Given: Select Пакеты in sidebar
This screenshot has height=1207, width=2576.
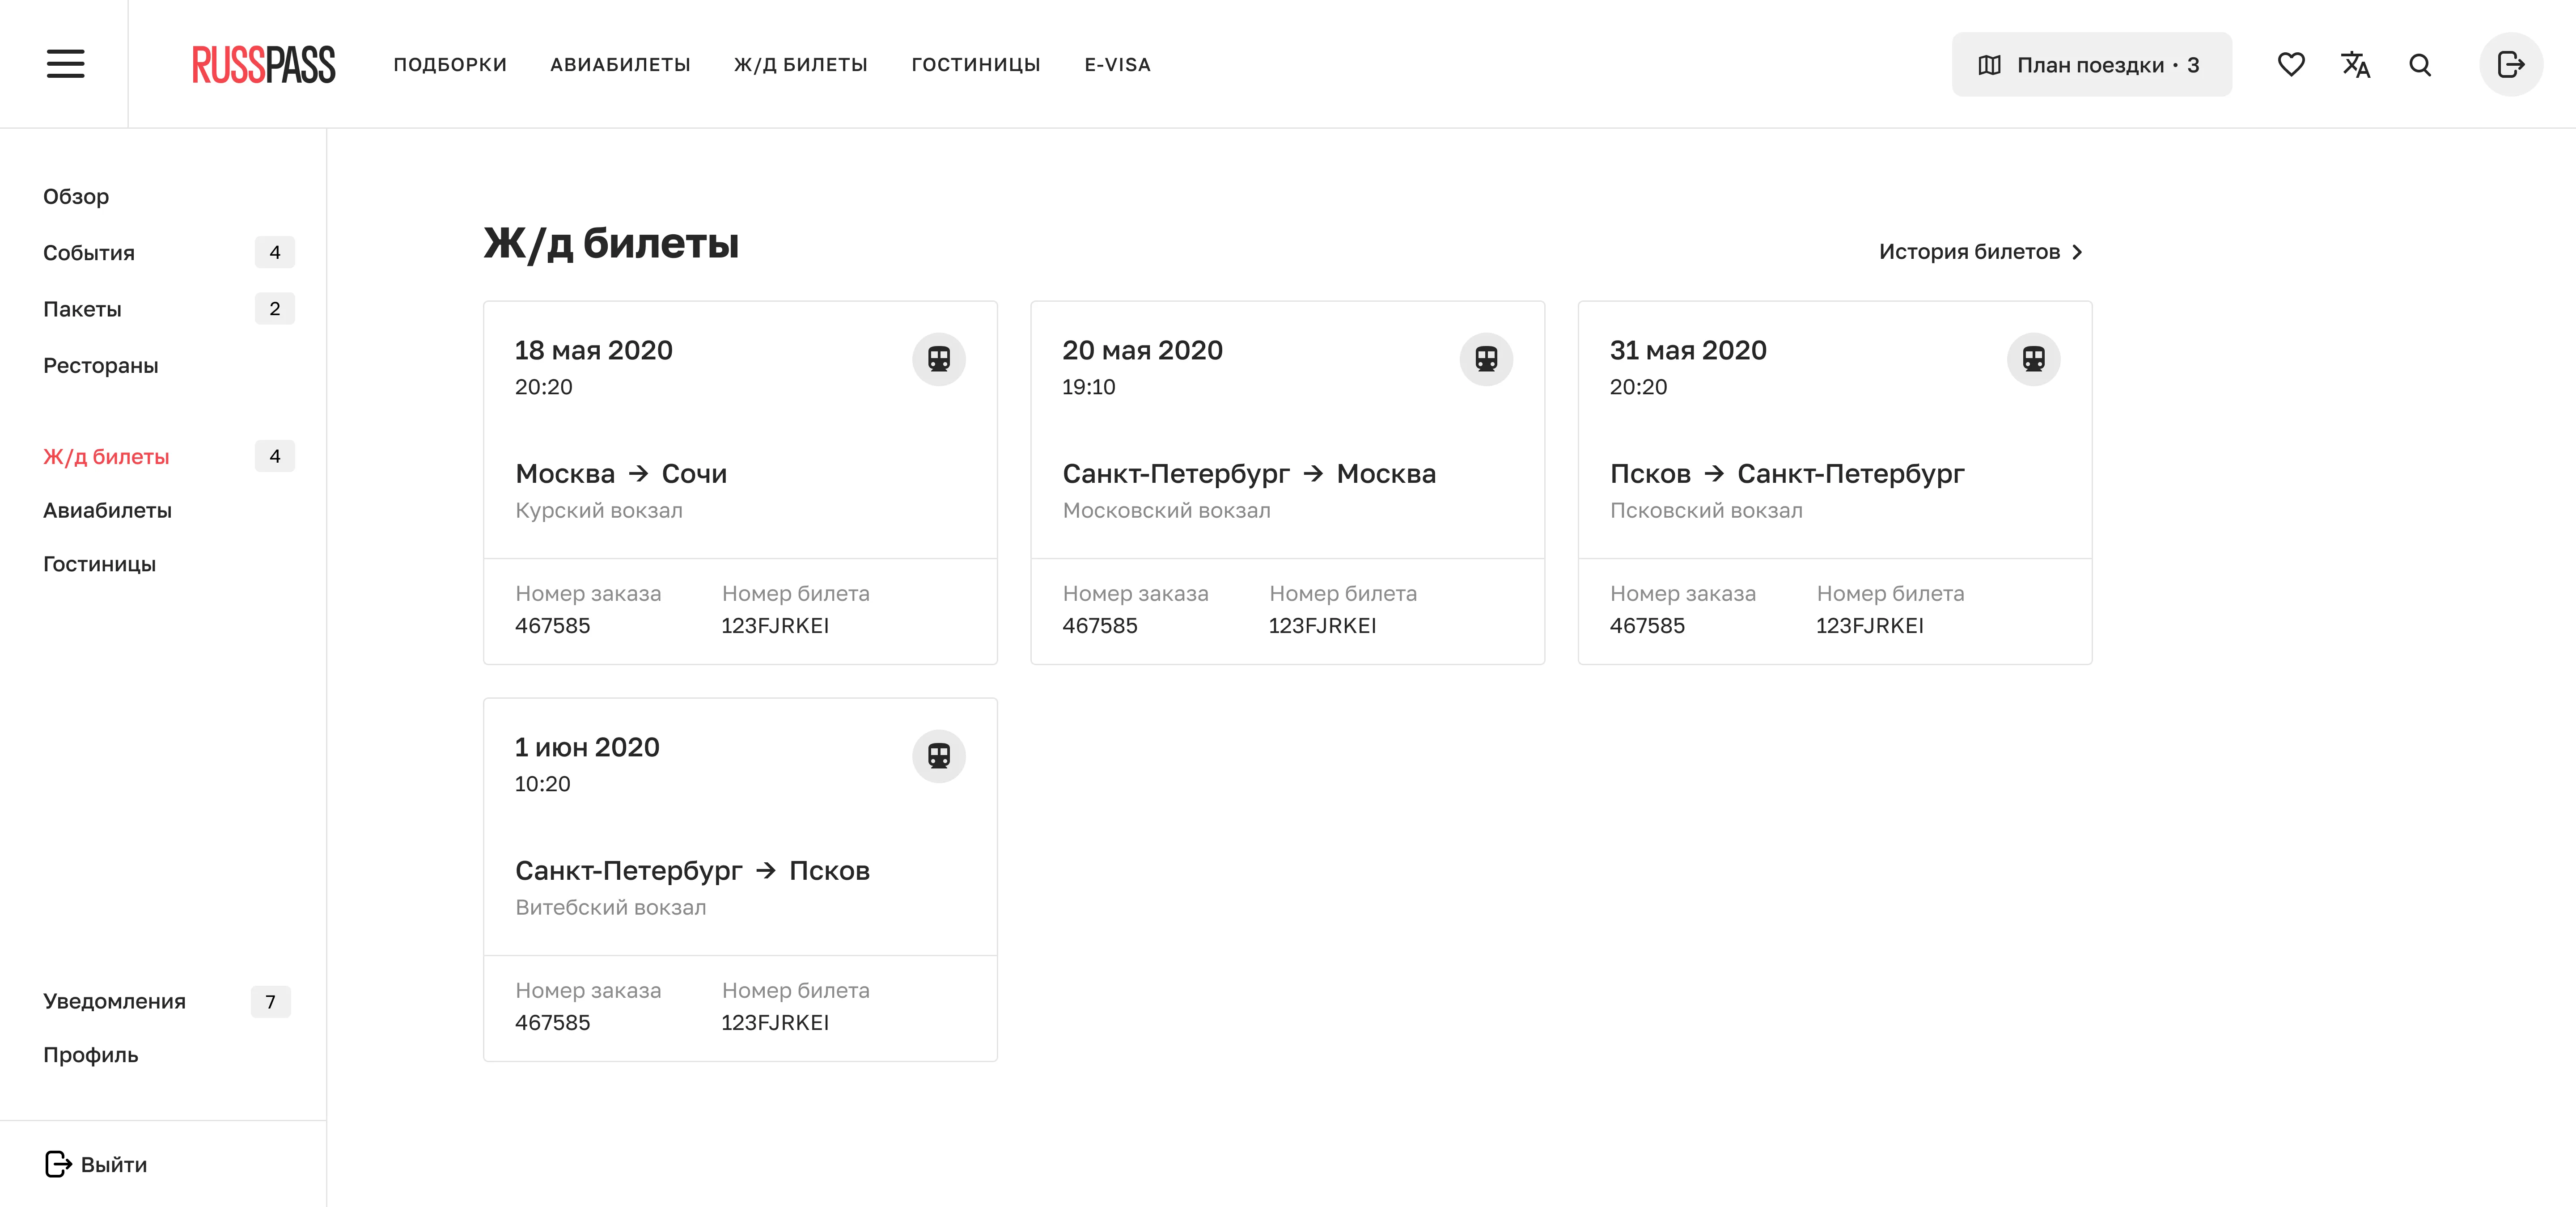Looking at the screenshot, I should click(x=82, y=309).
